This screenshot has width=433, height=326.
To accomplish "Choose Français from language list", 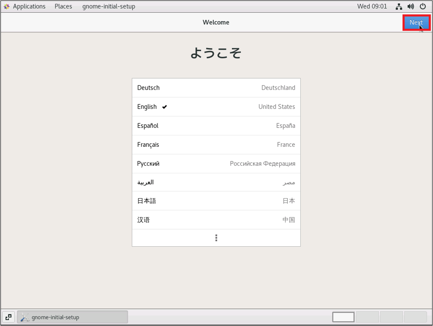I will pos(216,145).
